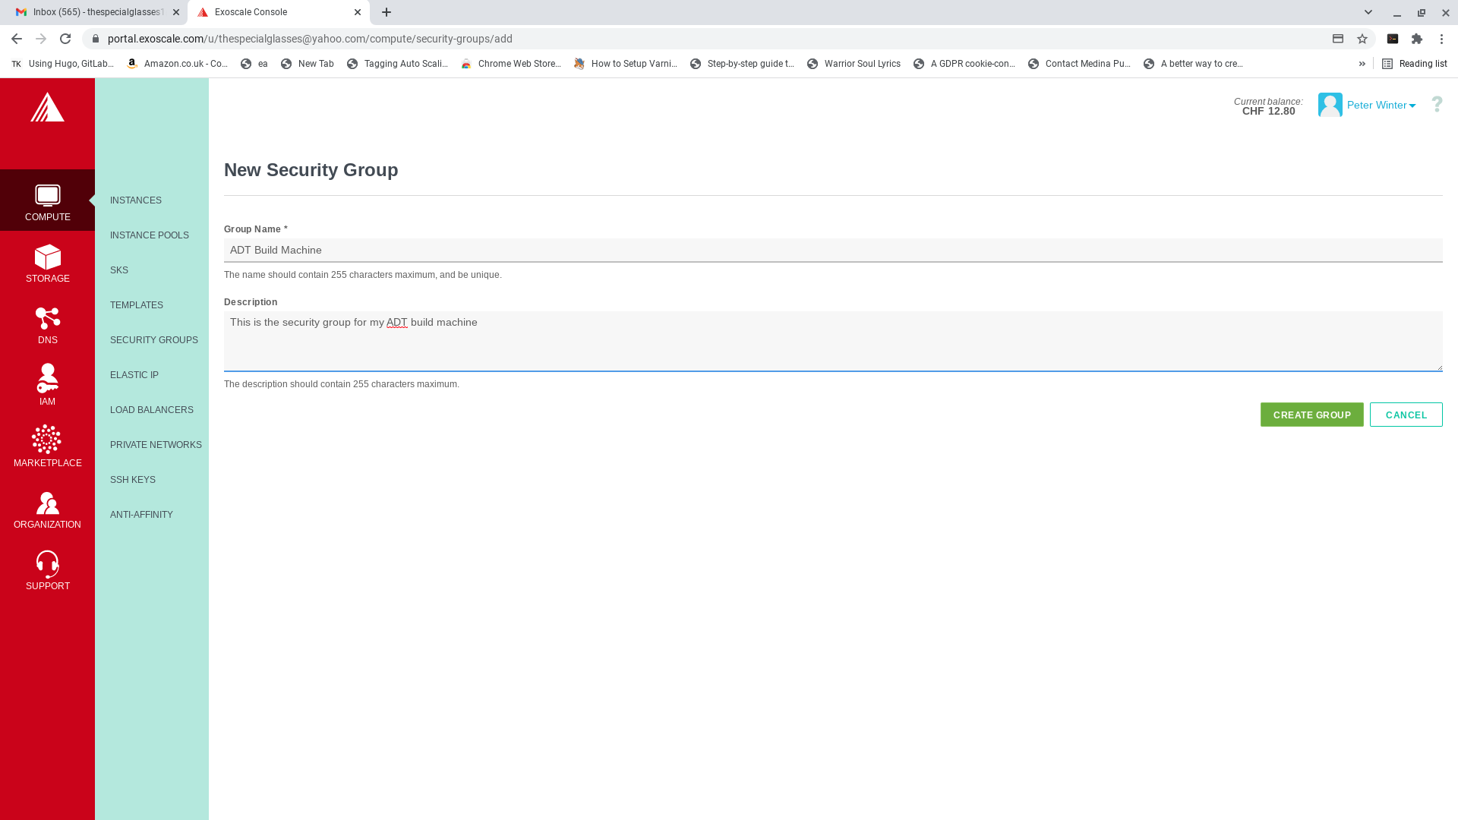Open Support headset icon
Image resolution: width=1458 pixels, height=820 pixels.
47,564
